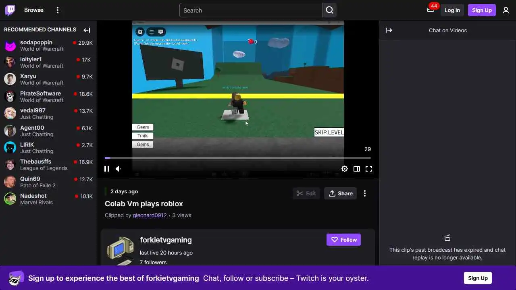Collapse the Recommended Channels sidebar
The height and width of the screenshot is (290, 516).
[87, 30]
